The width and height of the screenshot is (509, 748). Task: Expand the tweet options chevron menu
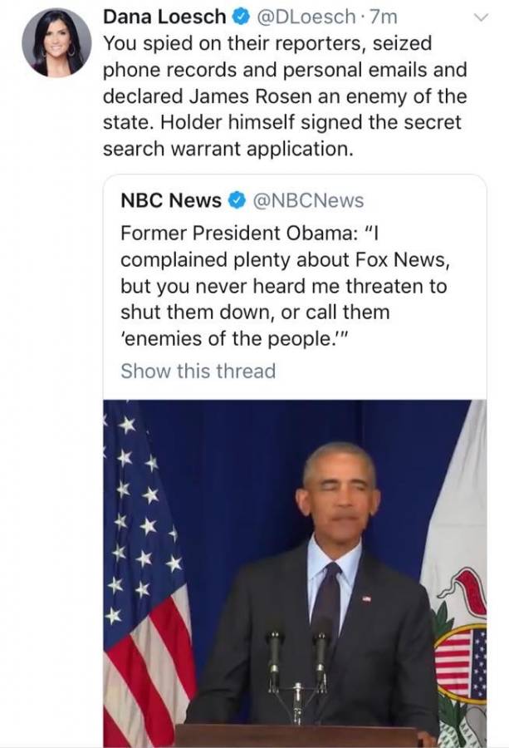pyautogui.click(x=482, y=18)
